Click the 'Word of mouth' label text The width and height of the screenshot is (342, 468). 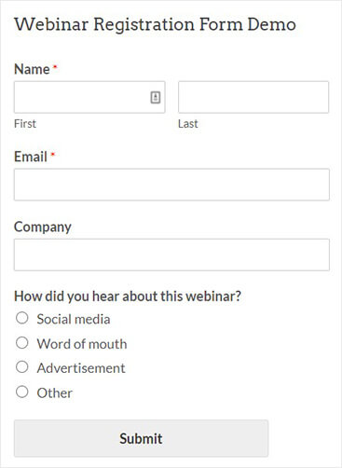[x=82, y=344]
